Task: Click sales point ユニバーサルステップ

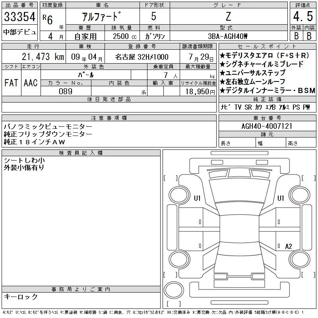Action: (253, 73)
